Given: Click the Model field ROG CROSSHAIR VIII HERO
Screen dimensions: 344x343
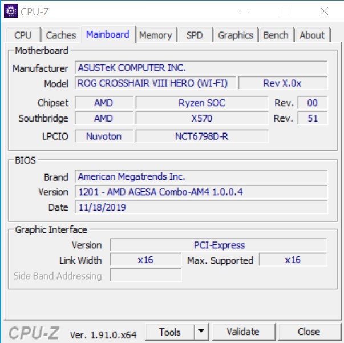Looking at the screenshot, I should [x=155, y=83].
